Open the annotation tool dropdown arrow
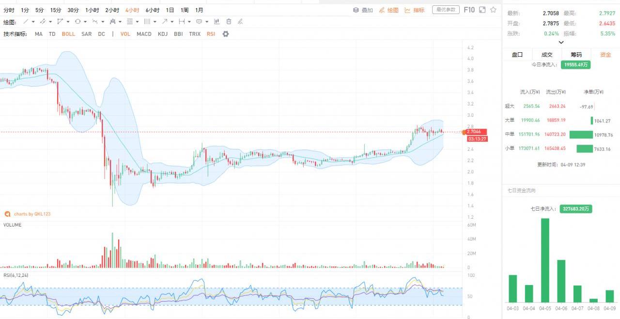Viewport: 620px width, 319px height. pyautogui.click(x=206, y=22)
